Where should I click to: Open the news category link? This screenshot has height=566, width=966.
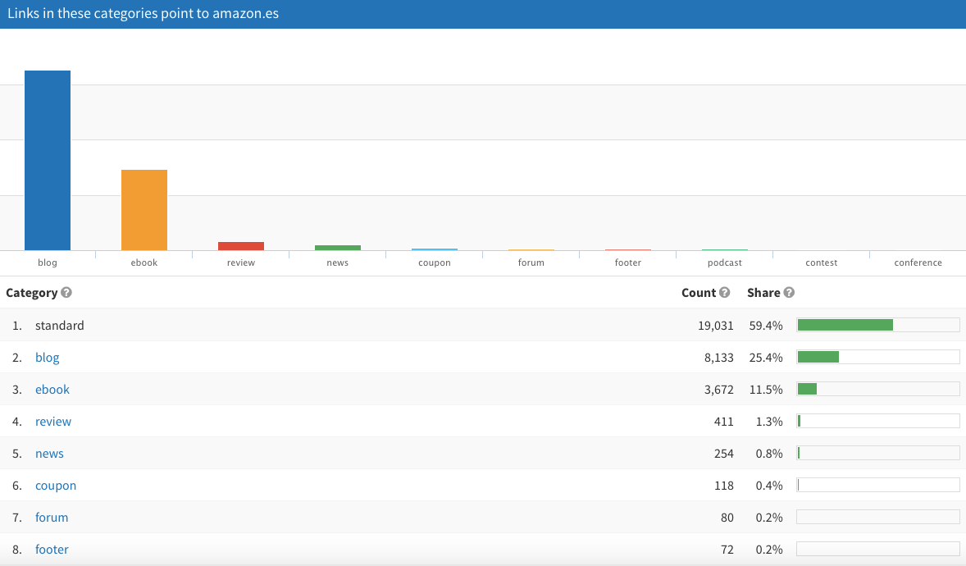[49, 454]
